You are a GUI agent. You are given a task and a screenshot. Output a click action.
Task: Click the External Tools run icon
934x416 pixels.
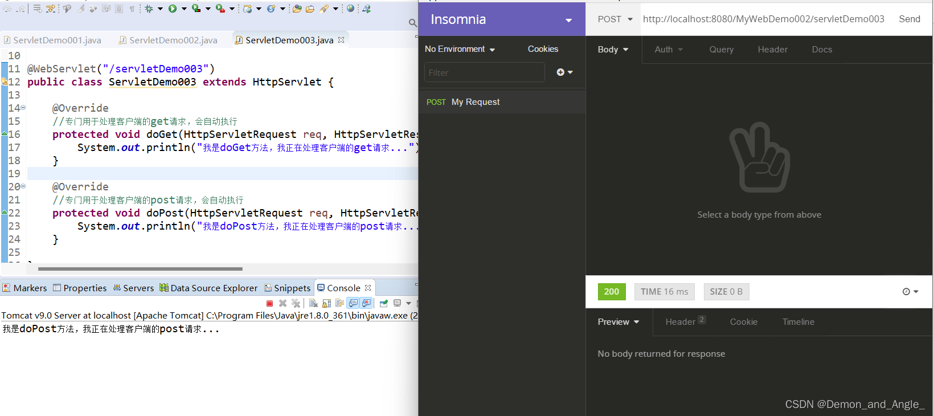pos(220,9)
